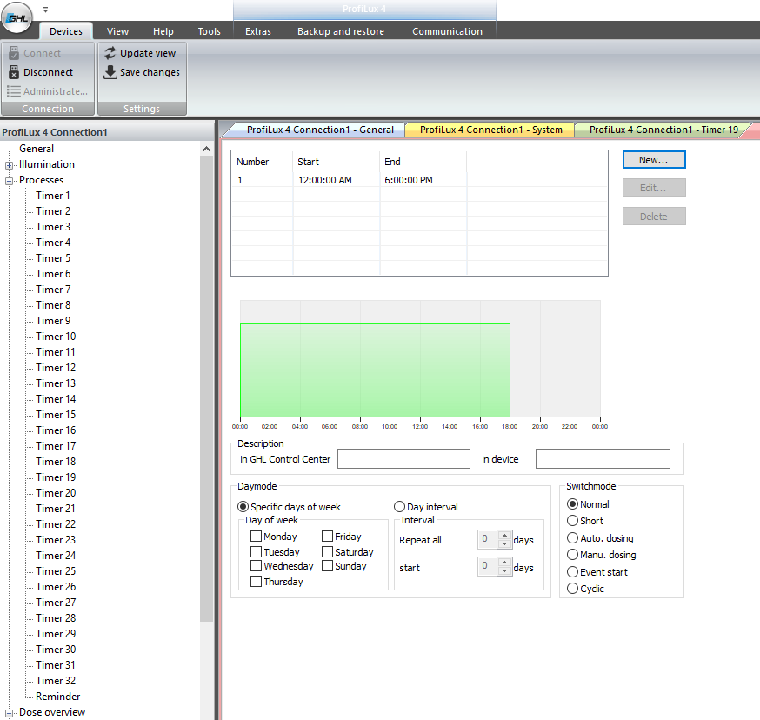Check the Thursday checkbox

tap(256, 582)
